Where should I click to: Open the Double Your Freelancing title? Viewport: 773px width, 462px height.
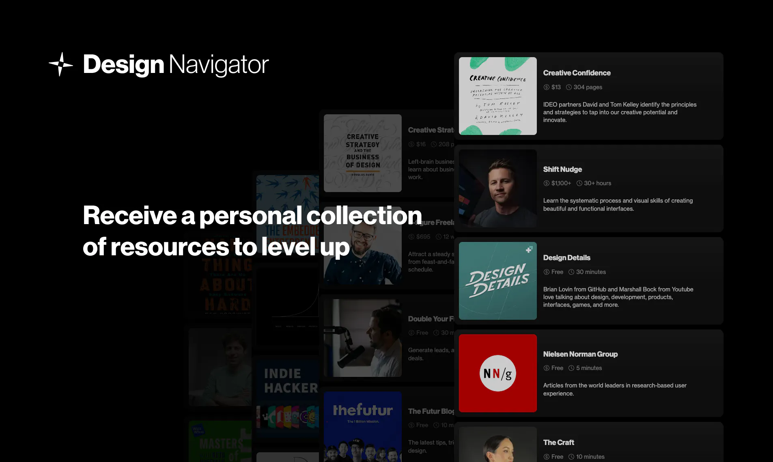(x=431, y=319)
